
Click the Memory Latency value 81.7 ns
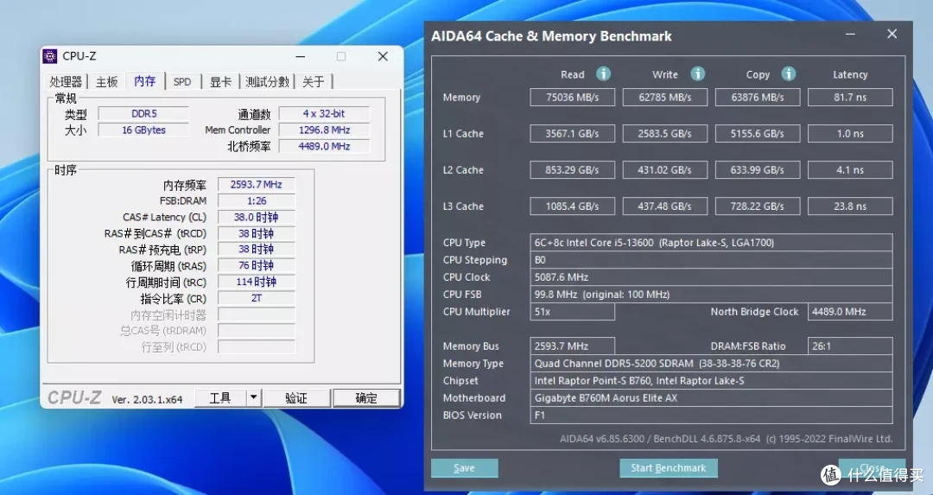[850, 97]
